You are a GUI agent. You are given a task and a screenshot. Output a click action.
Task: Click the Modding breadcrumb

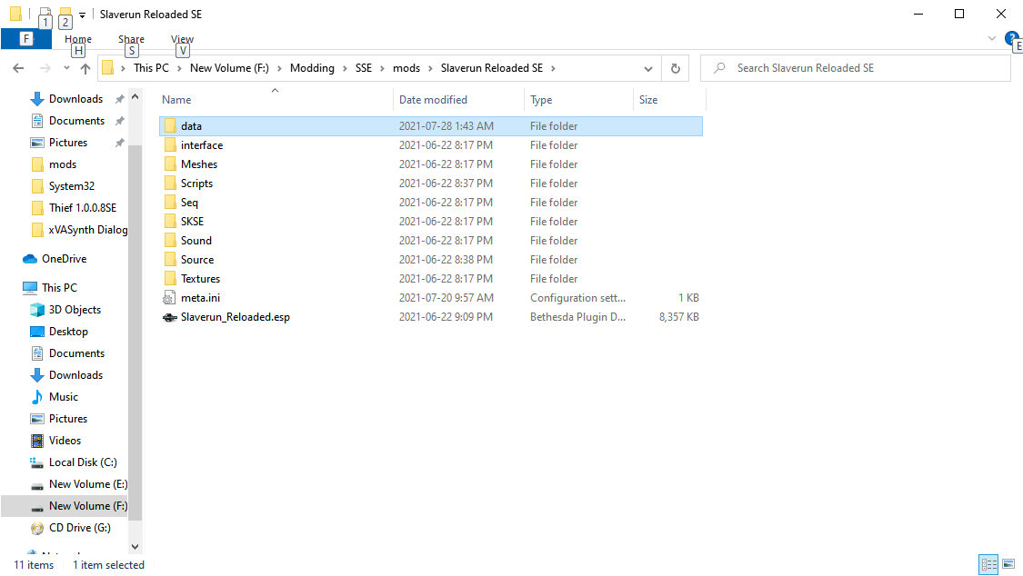pyautogui.click(x=312, y=68)
